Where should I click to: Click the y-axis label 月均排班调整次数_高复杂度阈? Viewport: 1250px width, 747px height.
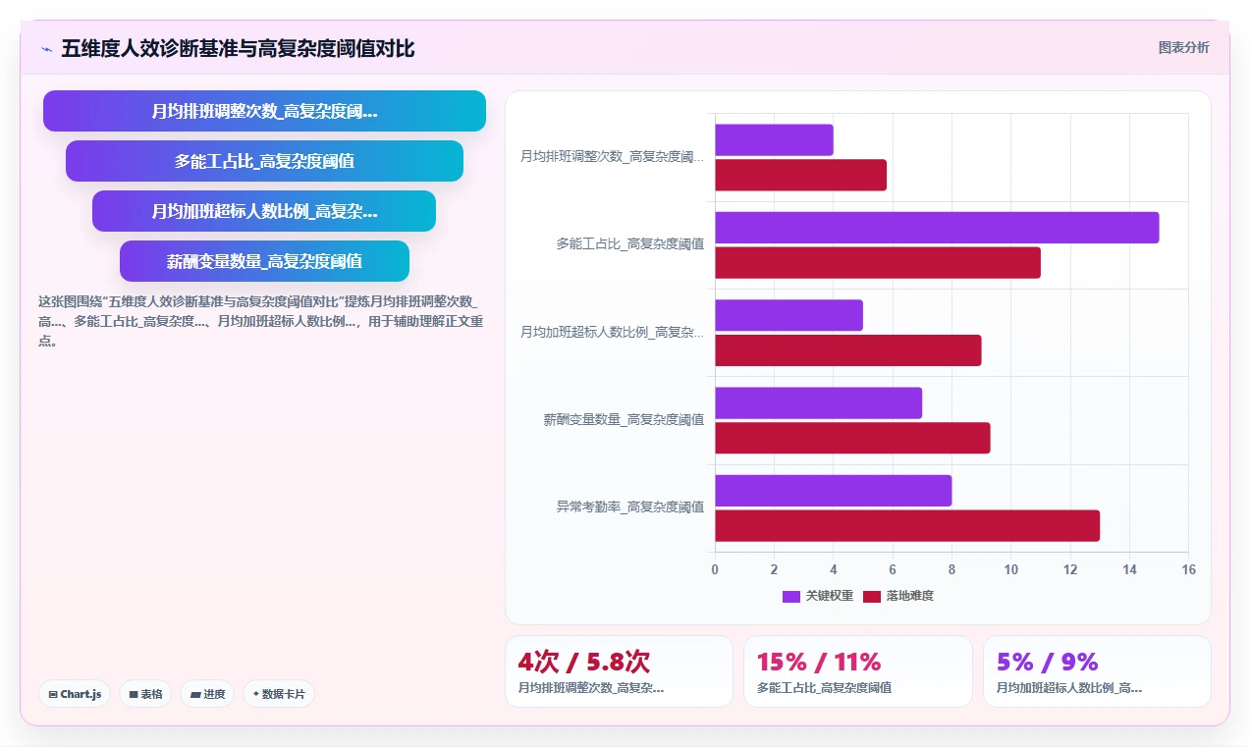point(613,156)
